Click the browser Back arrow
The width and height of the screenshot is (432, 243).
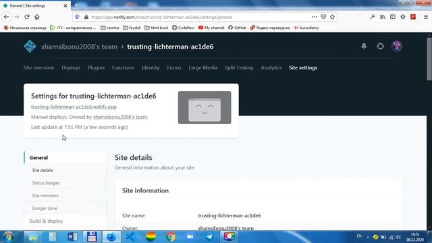click(x=6, y=17)
